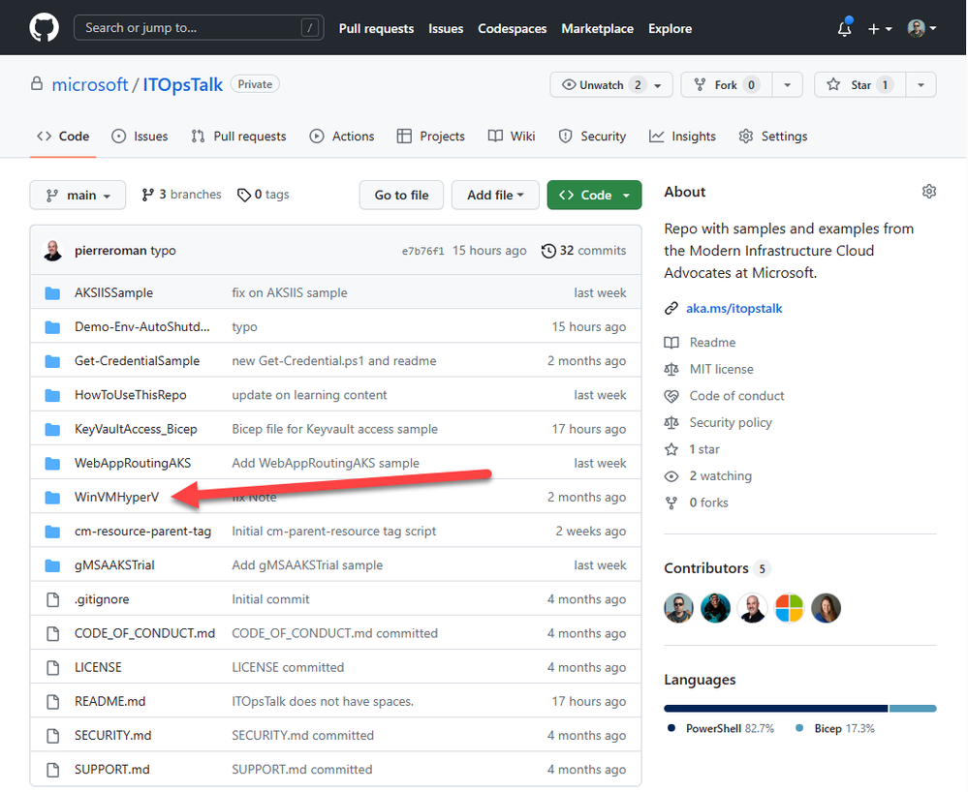Click the AKSIISSample folder icon
968x792 pixels.
pyautogui.click(x=53, y=293)
